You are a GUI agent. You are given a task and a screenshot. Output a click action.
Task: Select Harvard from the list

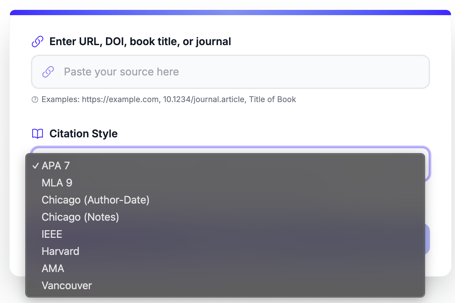(x=225, y=251)
